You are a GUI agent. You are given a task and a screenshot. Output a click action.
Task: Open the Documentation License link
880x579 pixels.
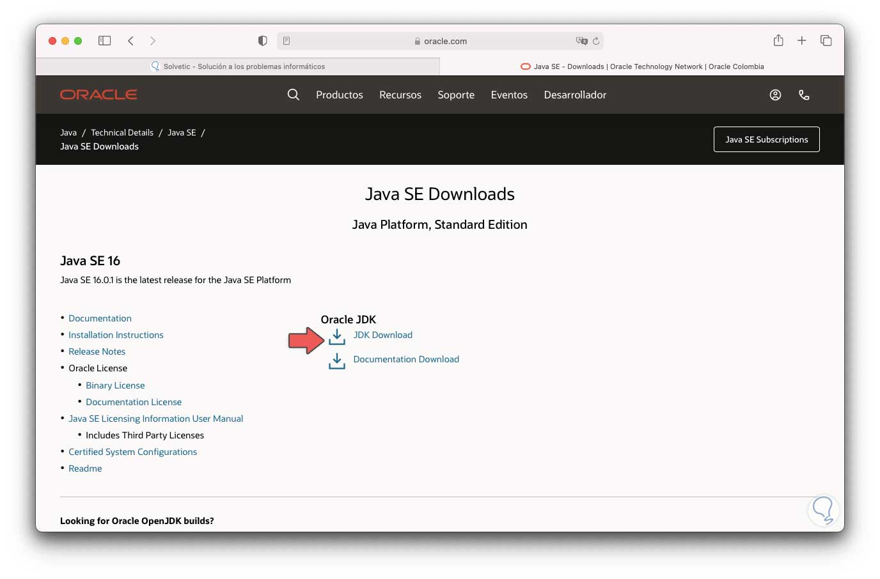click(x=134, y=402)
